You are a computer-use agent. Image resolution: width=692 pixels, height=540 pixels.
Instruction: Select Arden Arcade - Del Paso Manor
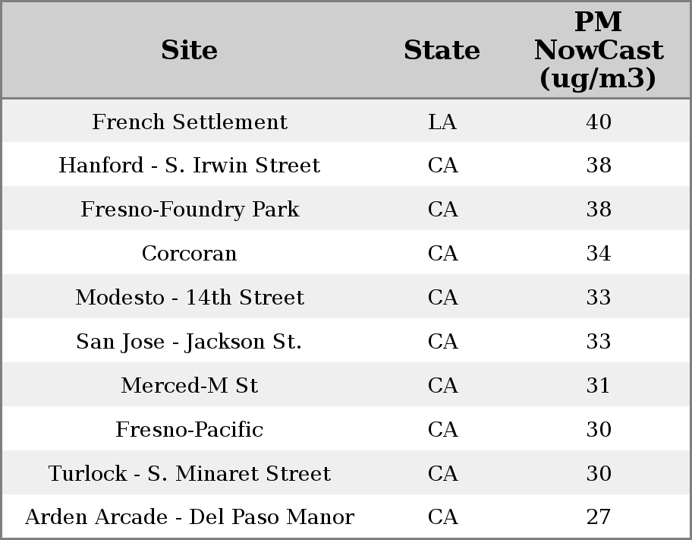pos(190,517)
